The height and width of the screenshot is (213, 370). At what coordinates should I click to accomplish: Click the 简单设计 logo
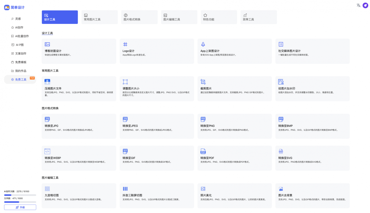[14, 7]
